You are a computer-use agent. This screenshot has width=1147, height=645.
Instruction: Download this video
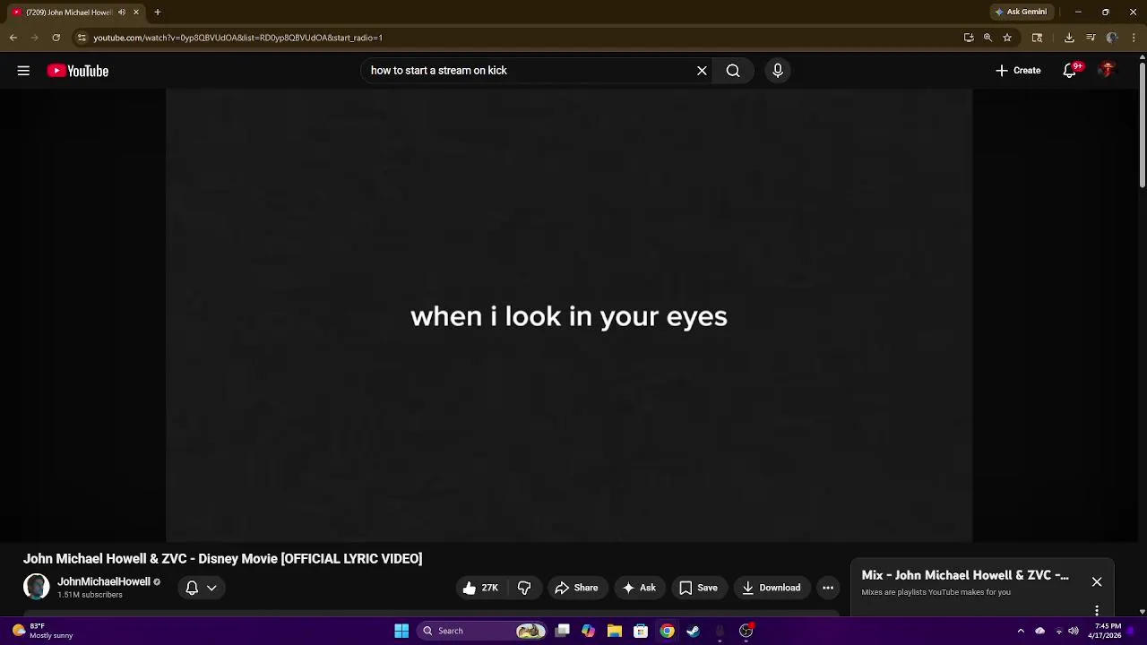coord(772,588)
